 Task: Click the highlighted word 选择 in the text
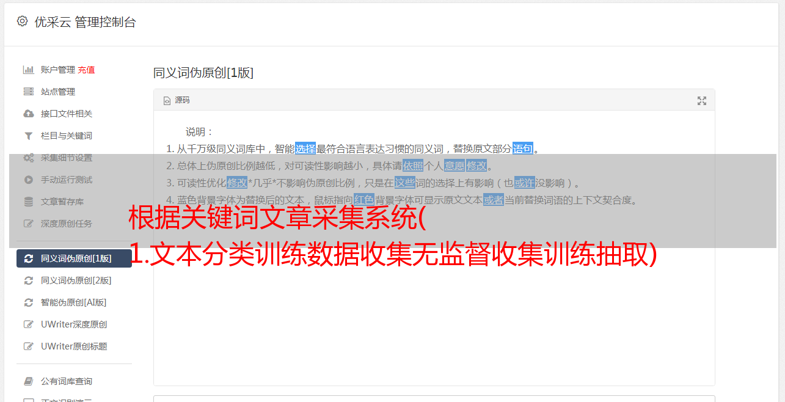click(305, 148)
